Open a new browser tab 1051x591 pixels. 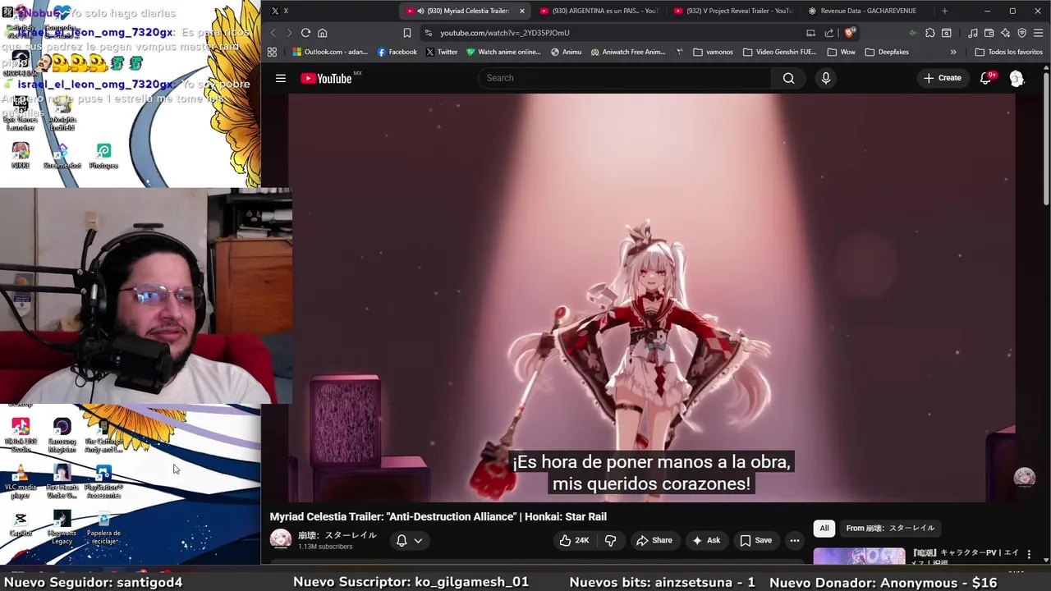pos(944,11)
